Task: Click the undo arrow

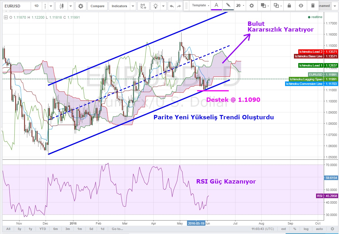Action: (172, 6)
